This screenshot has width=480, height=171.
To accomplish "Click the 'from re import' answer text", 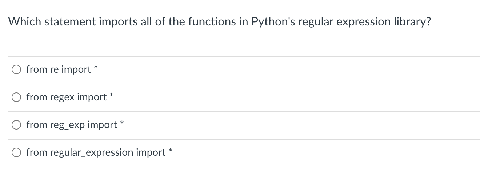I will [59, 69].
